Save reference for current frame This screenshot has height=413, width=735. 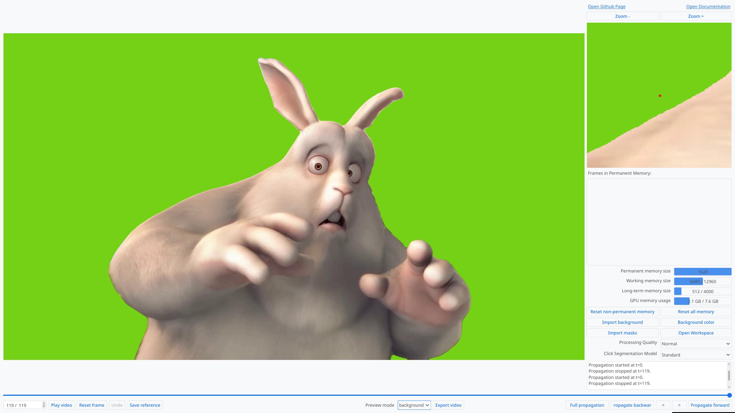click(145, 405)
